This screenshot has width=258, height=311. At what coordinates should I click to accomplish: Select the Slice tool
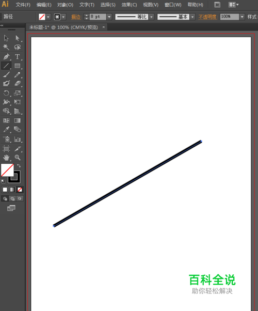click(17, 148)
